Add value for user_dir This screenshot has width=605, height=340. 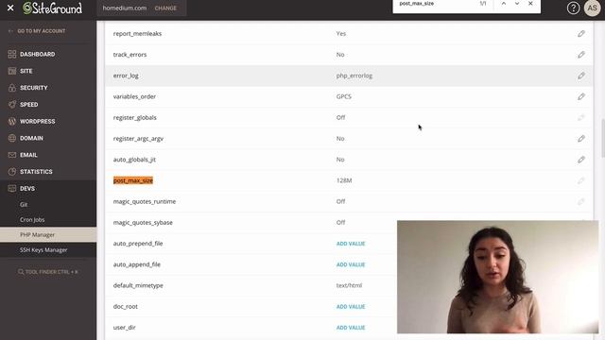point(351,328)
